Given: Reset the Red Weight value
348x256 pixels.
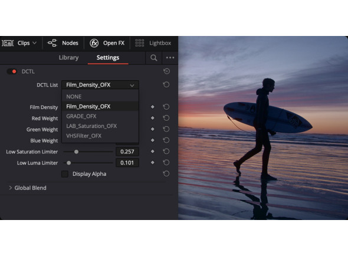Looking at the screenshot, I should (166, 118).
